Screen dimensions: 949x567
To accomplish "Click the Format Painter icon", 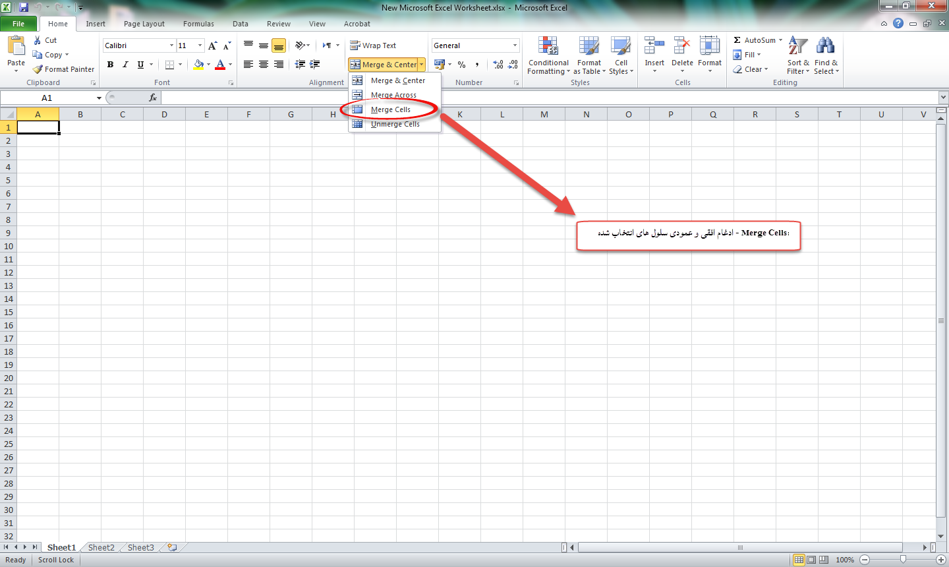I will pos(38,69).
